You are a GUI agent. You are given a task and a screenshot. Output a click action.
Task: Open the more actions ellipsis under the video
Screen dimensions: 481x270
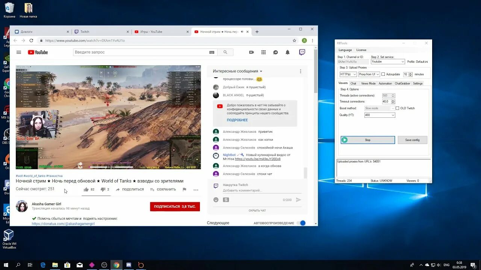tap(196, 190)
